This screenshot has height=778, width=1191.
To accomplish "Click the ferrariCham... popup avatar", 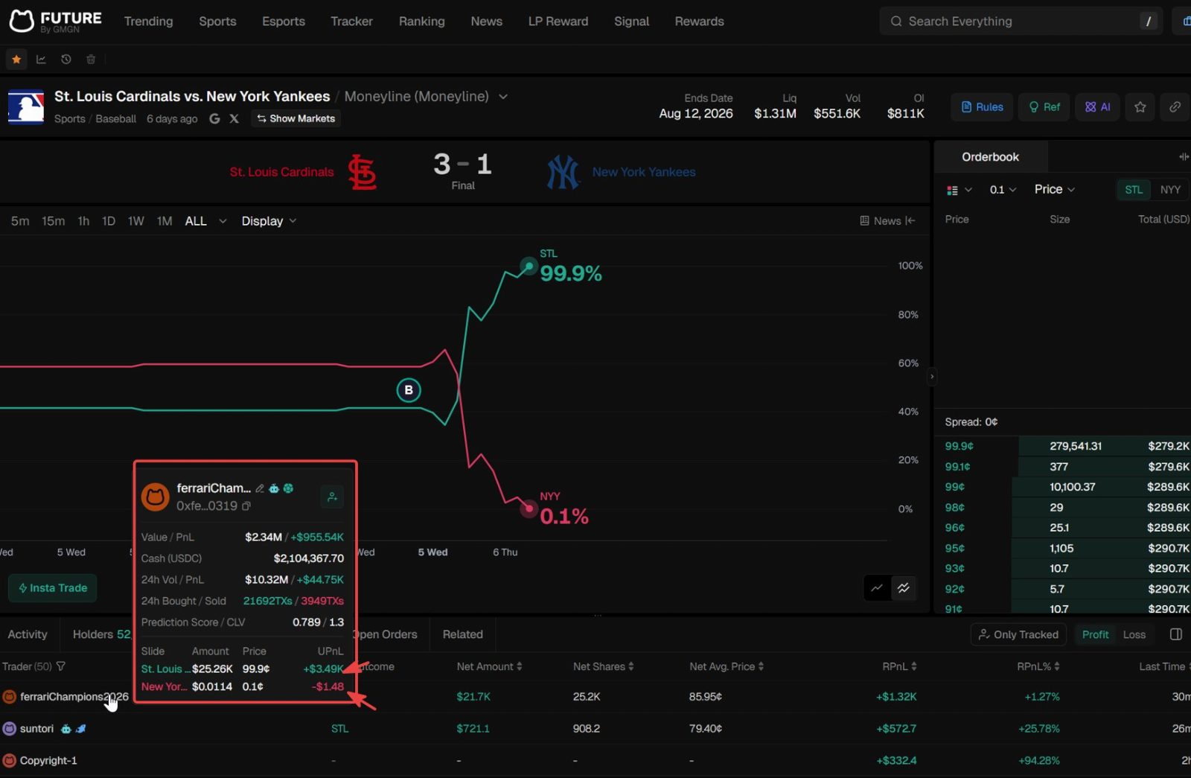I will click(156, 497).
